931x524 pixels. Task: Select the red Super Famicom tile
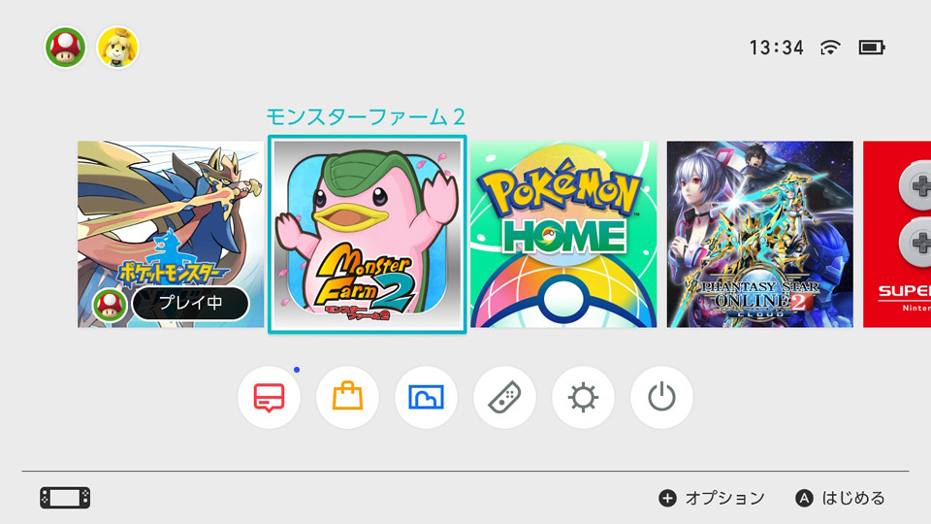click(x=896, y=234)
